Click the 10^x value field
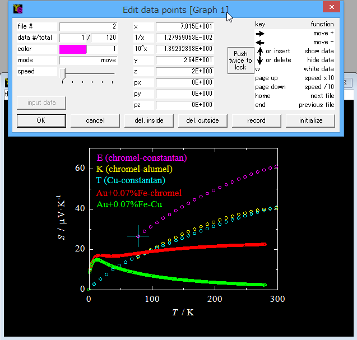The image size is (357, 340). coord(184,49)
